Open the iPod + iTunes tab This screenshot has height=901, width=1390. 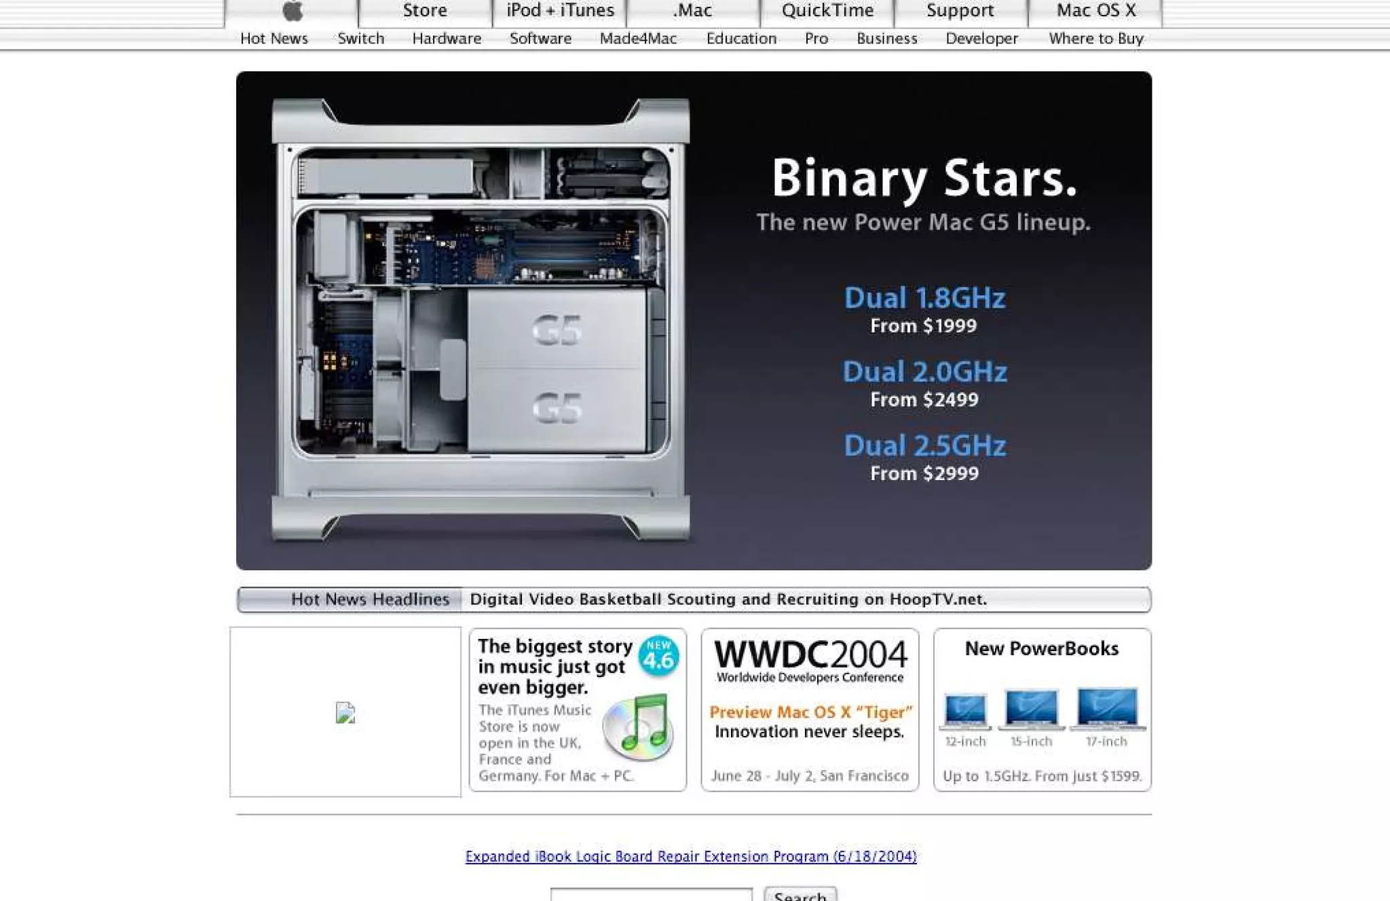pyautogui.click(x=560, y=11)
